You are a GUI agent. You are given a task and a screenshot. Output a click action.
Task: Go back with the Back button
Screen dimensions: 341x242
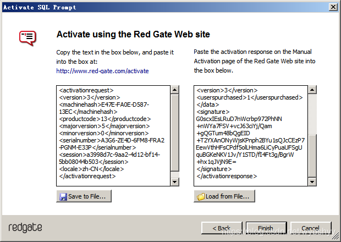222,228
